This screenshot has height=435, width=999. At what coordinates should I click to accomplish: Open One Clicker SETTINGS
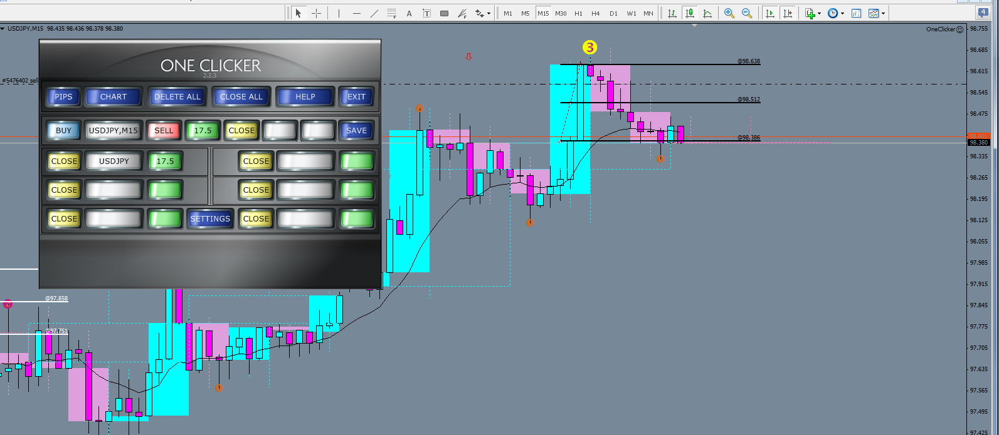210,218
